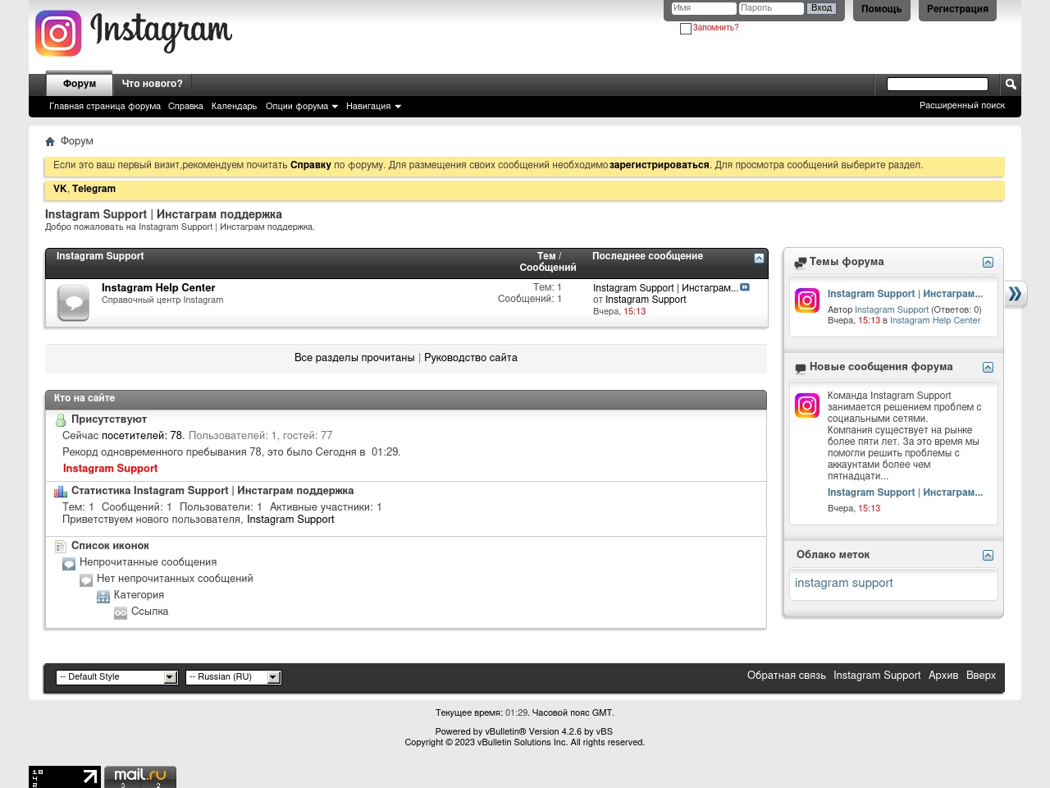This screenshot has width=1050, height=788.
Task: Open the Навигация dropdown menu
Action: tap(373, 106)
